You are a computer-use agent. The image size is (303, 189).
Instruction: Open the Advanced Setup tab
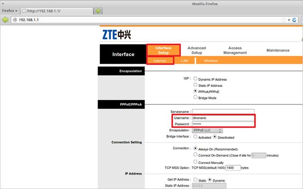[x=196, y=50]
